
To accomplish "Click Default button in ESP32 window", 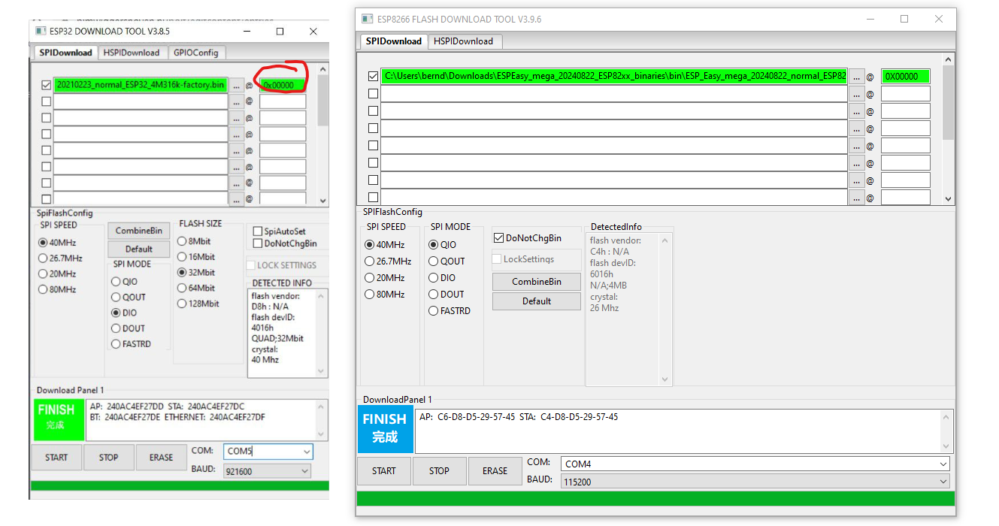I will [139, 249].
